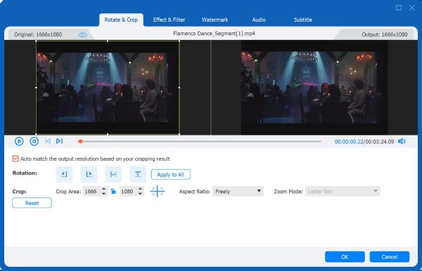Cancel the editing dialog

pos(390,257)
